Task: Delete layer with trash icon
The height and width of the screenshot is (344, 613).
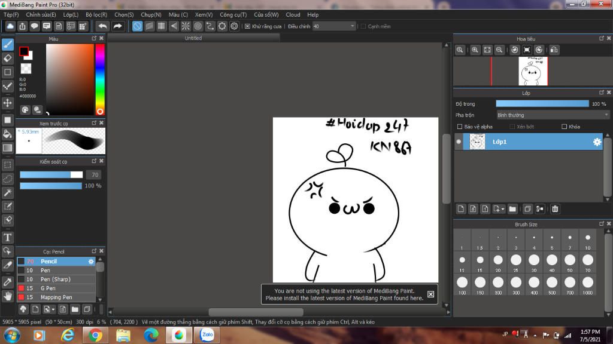Action: click(x=555, y=209)
